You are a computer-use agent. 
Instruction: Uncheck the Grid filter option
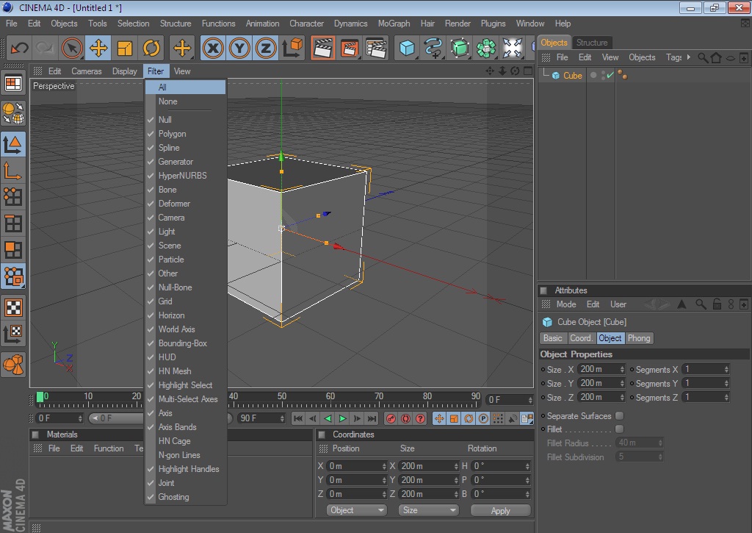pos(186,301)
